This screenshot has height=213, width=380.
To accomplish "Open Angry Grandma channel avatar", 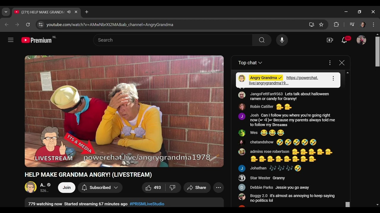I will 31,188.
